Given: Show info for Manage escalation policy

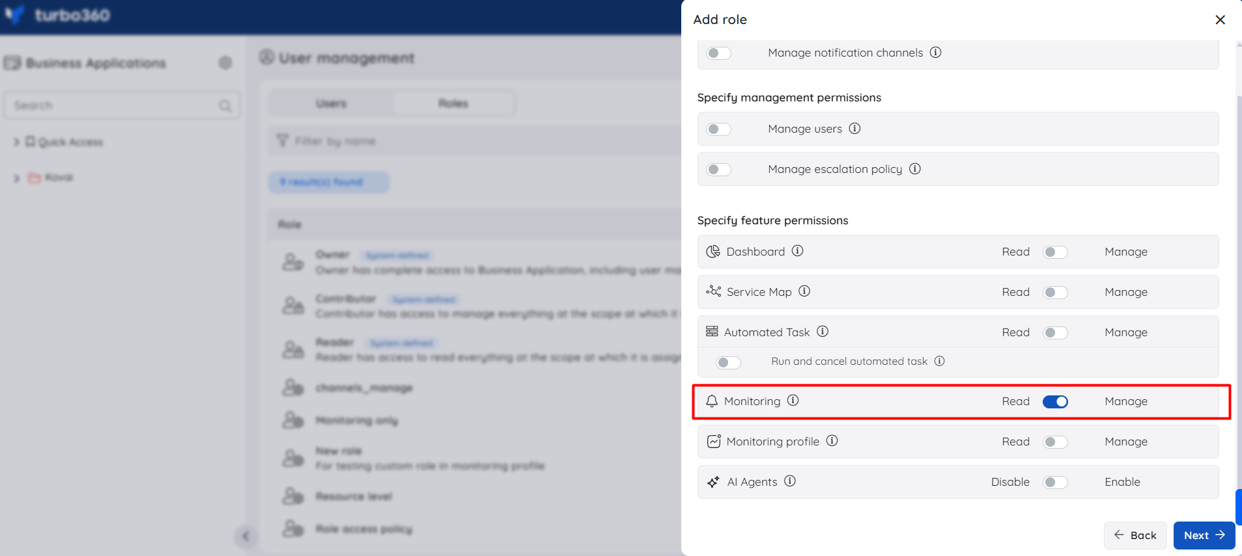Looking at the screenshot, I should pyautogui.click(x=915, y=168).
